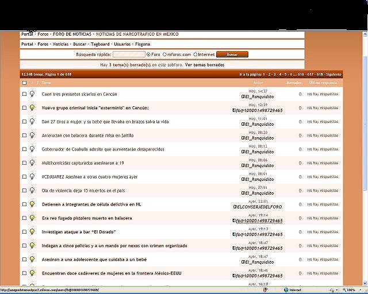Open 'Fisgona' in the navigation menu
The width and height of the screenshot is (368, 294).
pyautogui.click(x=143, y=44)
